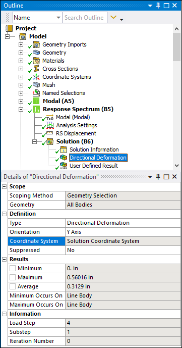Click the Outline vertical scrollbar

click(x=176, y=97)
